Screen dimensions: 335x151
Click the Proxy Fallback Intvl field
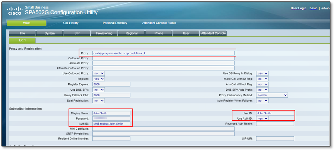point(111,95)
